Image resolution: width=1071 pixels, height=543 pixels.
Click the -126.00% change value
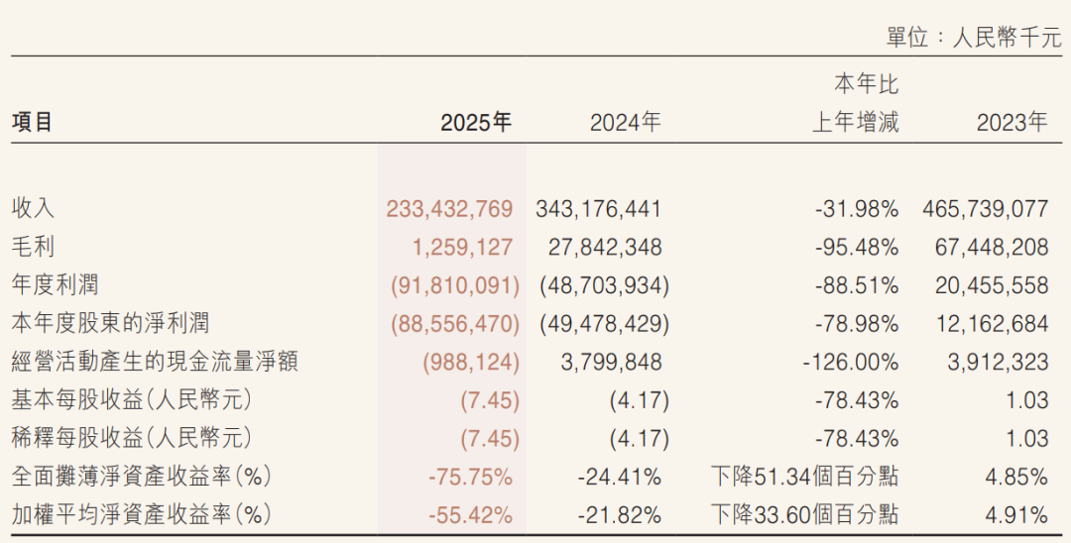(x=850, y=362)
